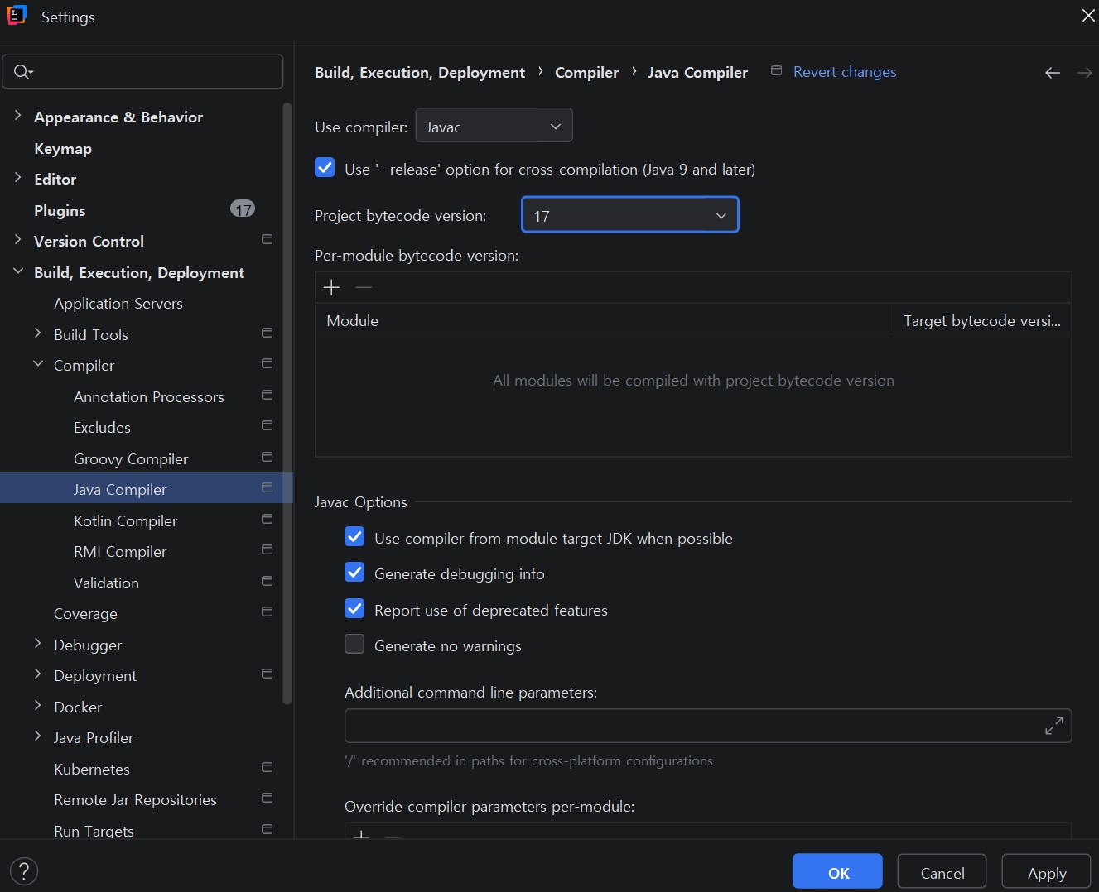Click the project-level icon beside Java Compiler
The image size is (1099, 892).
267,488
